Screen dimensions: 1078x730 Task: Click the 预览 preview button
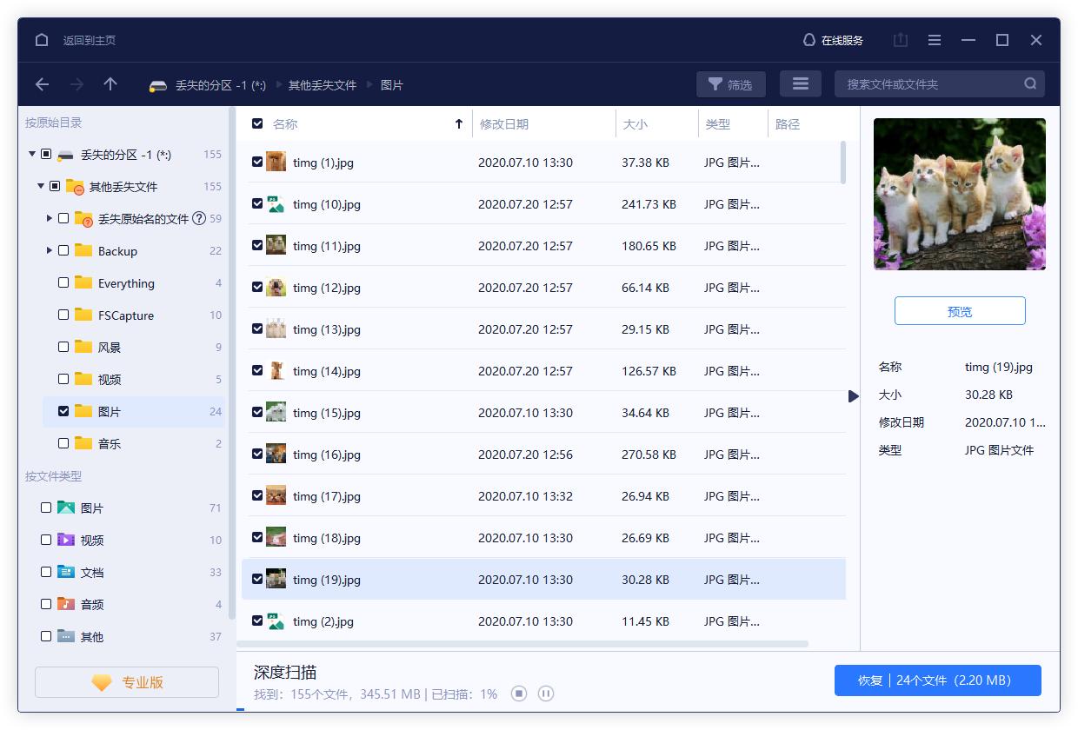959,310
